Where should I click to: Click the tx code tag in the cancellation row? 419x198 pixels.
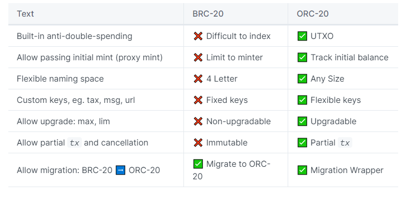[x=75, y=142]
